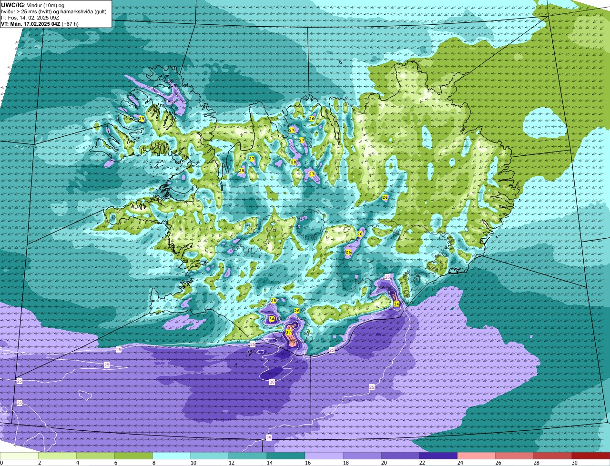Screen dimensions: 610x466
Task: Click the 20–22 m/s violet legend swatch
Action: click(x=400, y=456)
